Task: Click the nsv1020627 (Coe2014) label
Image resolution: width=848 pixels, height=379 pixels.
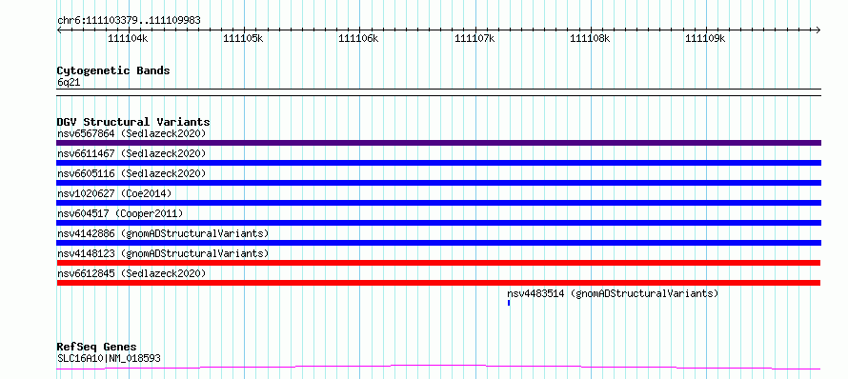Action: click(114, 193)
